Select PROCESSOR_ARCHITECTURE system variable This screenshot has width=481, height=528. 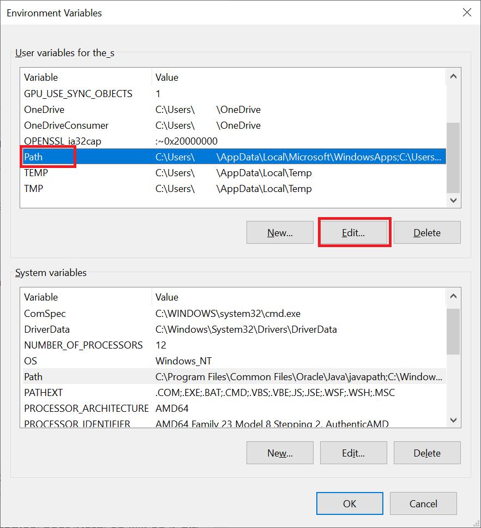235,409
